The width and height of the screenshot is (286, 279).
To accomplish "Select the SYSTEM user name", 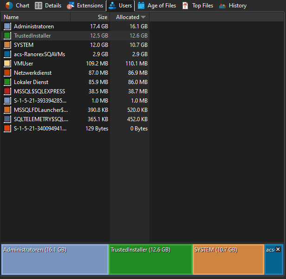I will 24,45.
